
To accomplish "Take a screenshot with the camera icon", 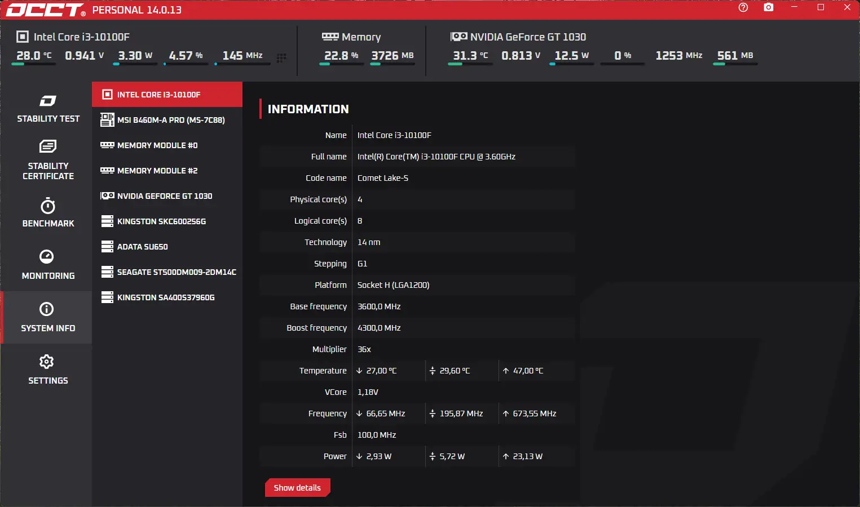I will [769, 7].
